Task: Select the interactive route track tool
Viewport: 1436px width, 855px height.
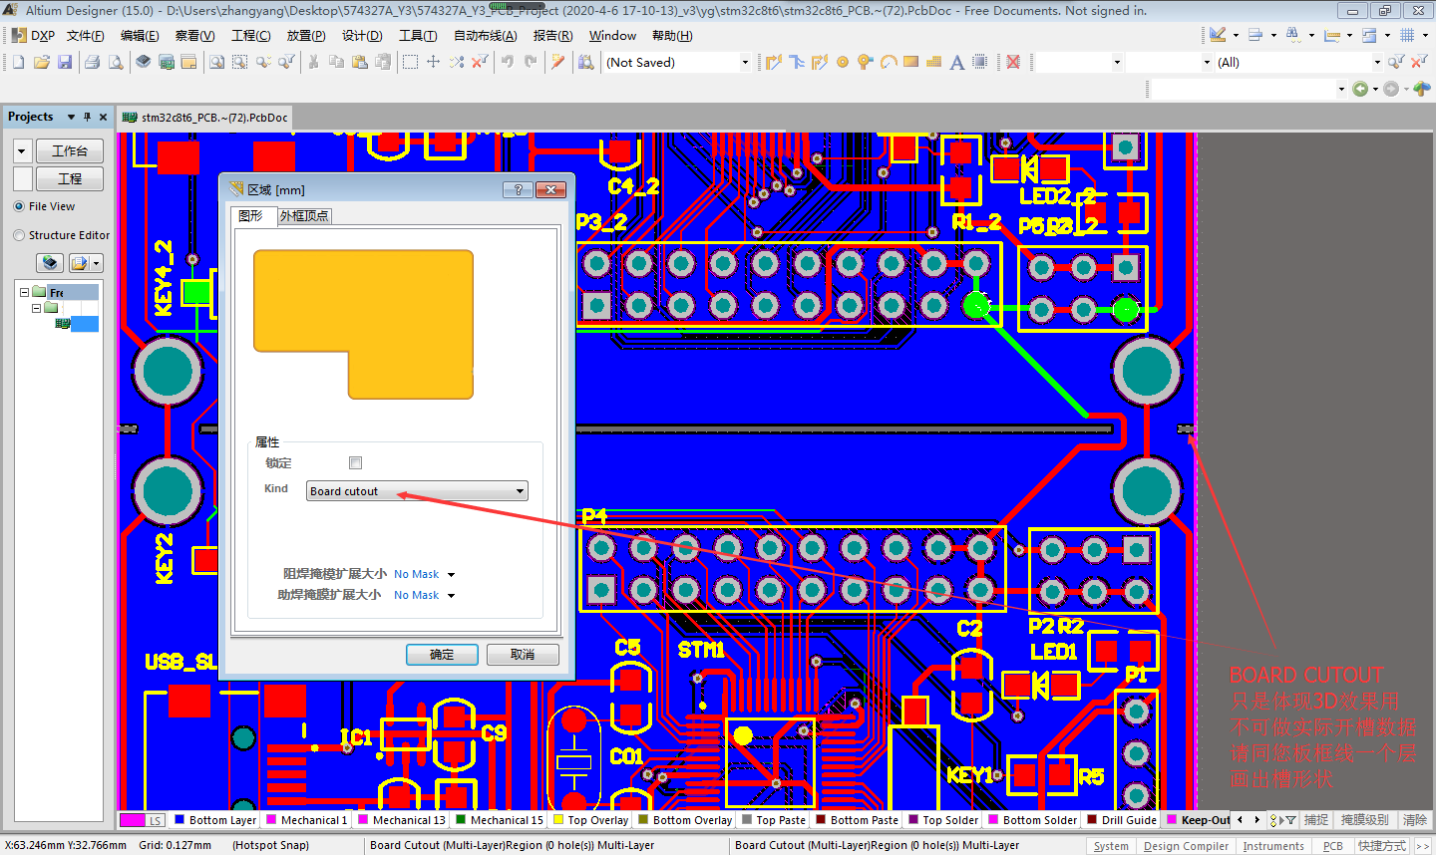Action: tap(774, 62)
